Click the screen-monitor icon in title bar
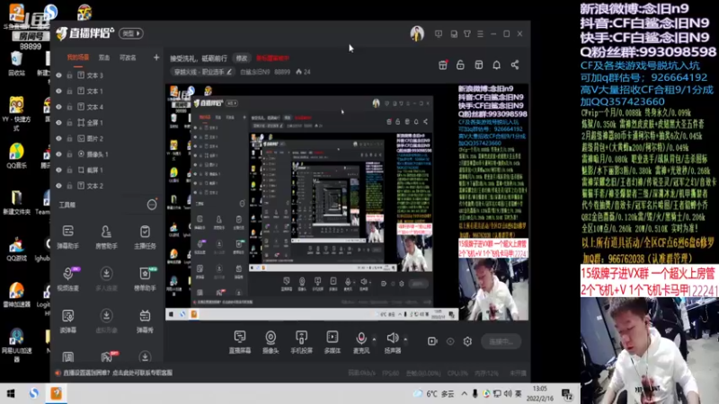 pyautogui.click(x=439, y=34)
